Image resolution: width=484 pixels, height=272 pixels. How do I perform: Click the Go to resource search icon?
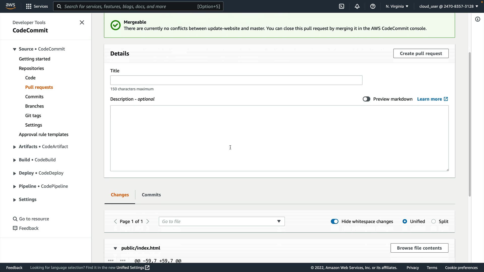[15, 219]
